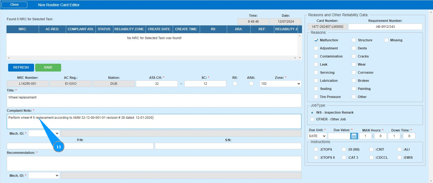
Task: Expand the Due Unit DATE dropdown
Action: [x=317, y=136]
